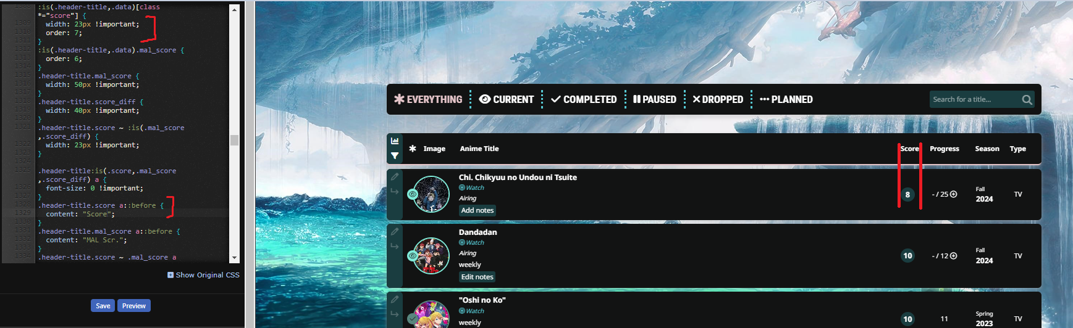1073x328 pixels.
Task: Click the Save button
Action: [x=103, y=306]
